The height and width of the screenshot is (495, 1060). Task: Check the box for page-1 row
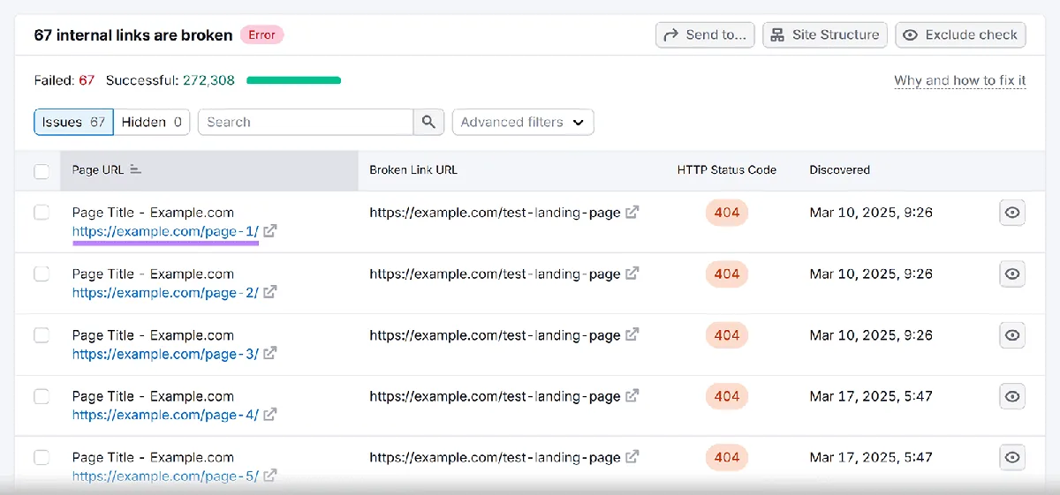click(x=42, y=212)
